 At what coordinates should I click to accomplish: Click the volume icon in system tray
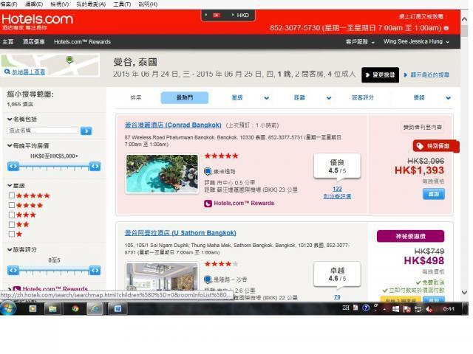pos(429,309)
